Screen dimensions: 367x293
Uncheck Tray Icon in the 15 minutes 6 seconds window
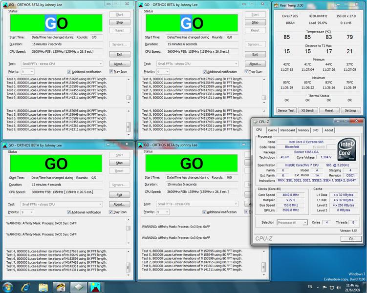(x=246, y=72)
